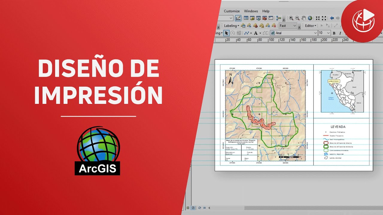The width and height of the screenshot is (383, 215).
Task: Select the Zoom Out magnifier tool
Action: [x=297, y=18]
